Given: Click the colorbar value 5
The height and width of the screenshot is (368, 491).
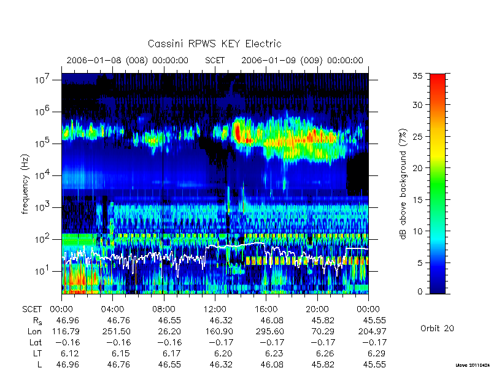Looking at the screenshot, I should tap(420, 263).
